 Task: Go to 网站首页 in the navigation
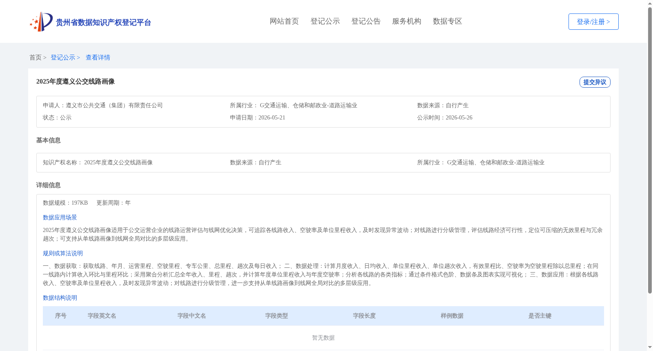tap(284, 21)
